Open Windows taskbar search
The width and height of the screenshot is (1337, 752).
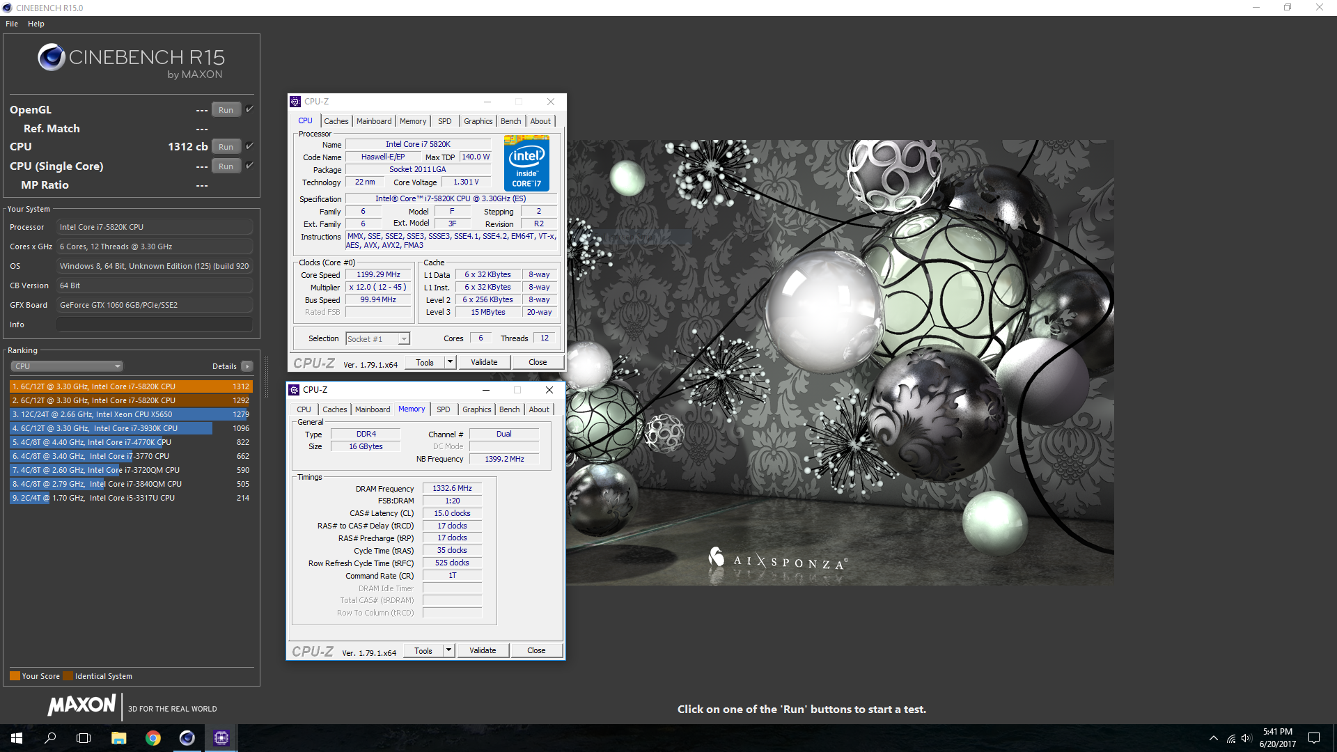[50, 738]
